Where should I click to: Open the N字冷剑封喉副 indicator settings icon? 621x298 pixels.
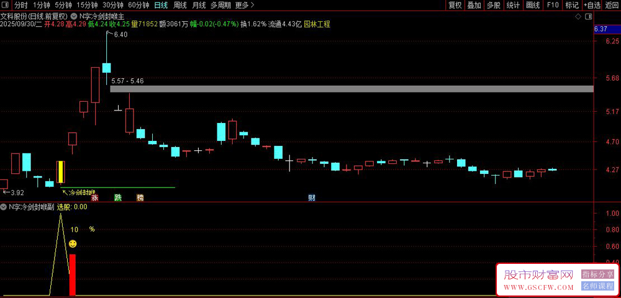[4, 207]
